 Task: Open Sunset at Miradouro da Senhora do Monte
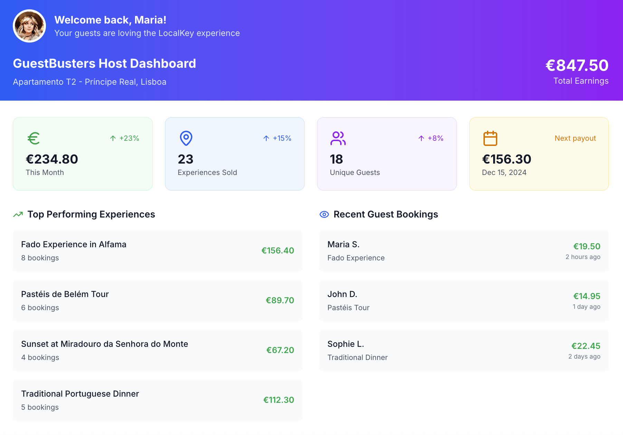tap(157, 350)
